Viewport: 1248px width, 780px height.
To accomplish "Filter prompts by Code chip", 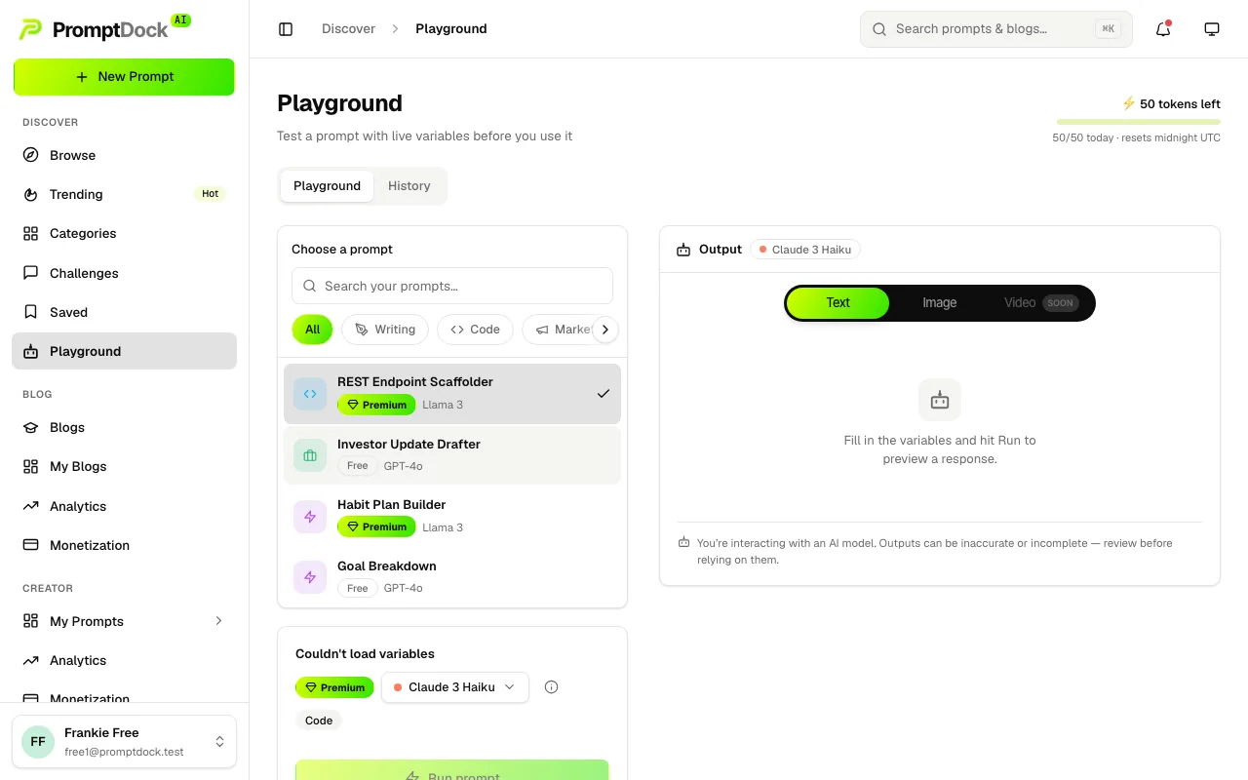I will point(475,330).
